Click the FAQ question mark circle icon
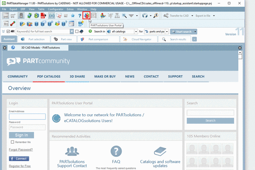 coord(116,151)
